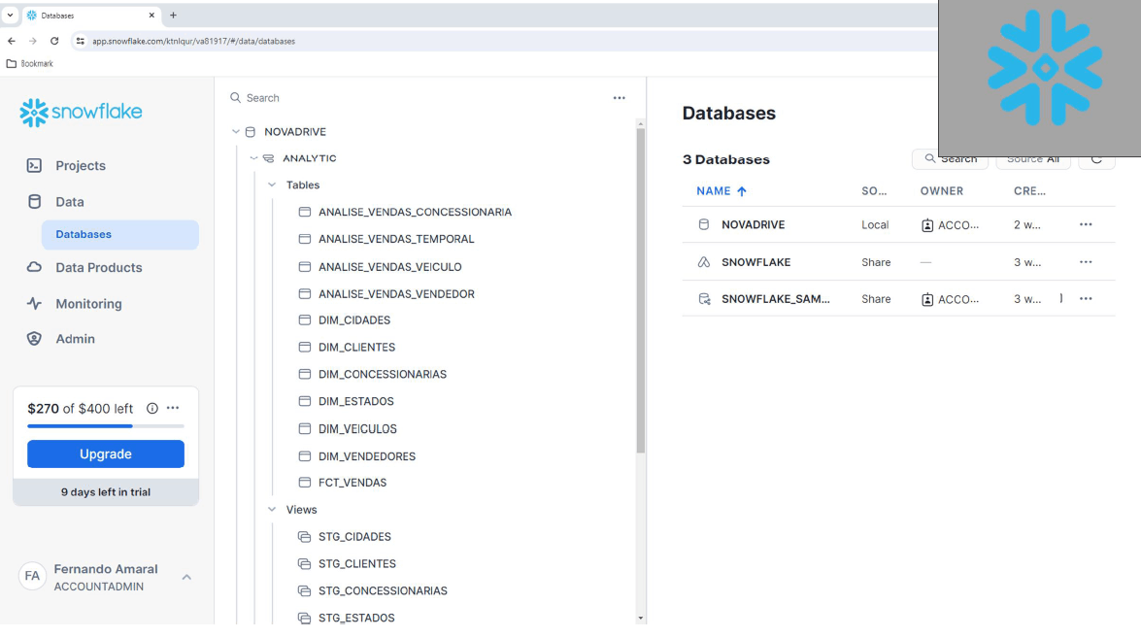The width and height of the screenshot is (1141, 638).
Task: Open the three-dot menu in credits card
Action: pos(173,408)
